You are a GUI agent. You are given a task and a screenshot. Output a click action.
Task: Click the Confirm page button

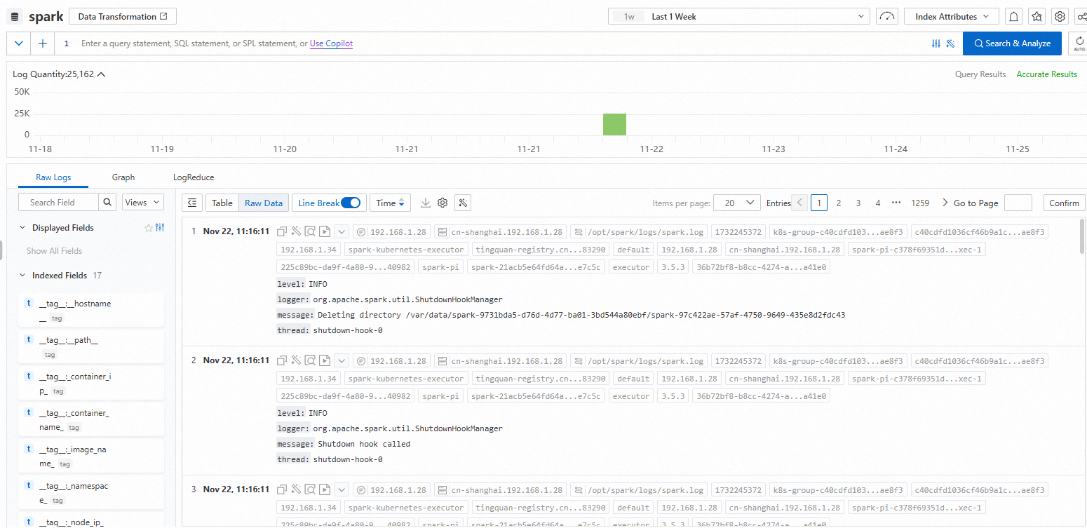point(1064,203)
